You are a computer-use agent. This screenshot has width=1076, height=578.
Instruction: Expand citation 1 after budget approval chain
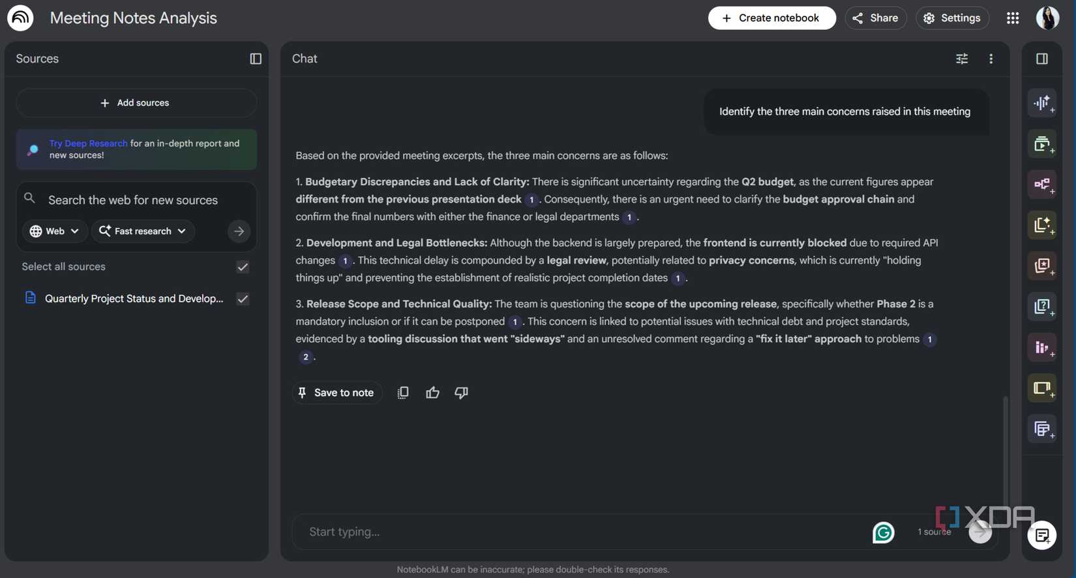coord(630,216)
